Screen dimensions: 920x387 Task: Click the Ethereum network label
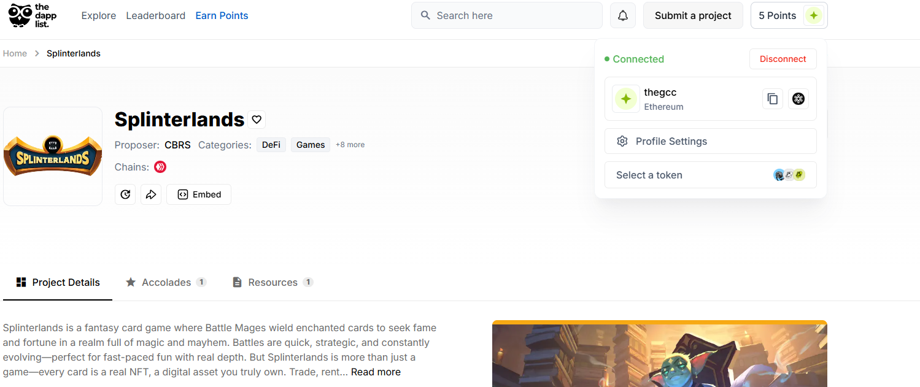pyautogui.click(x=663, y=107)
